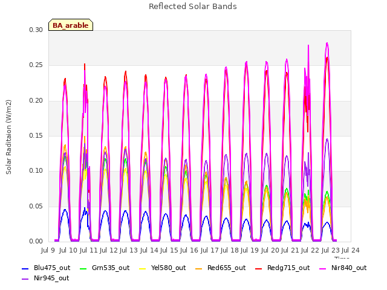Click the green Grn535_out legend swatch
Image resolution: width=387 pixels, height=290 pixels.
pos(83,268)
